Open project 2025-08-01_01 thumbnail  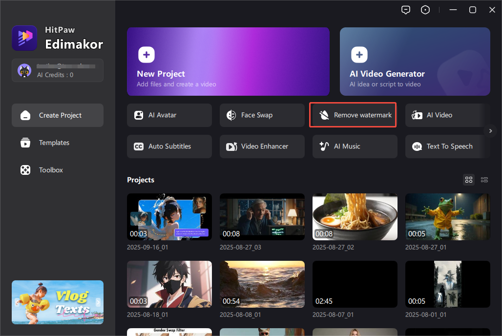[x=448, y=284]
